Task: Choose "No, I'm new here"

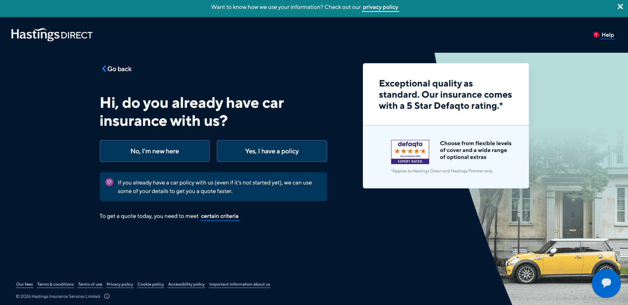Action: point(155,151)
